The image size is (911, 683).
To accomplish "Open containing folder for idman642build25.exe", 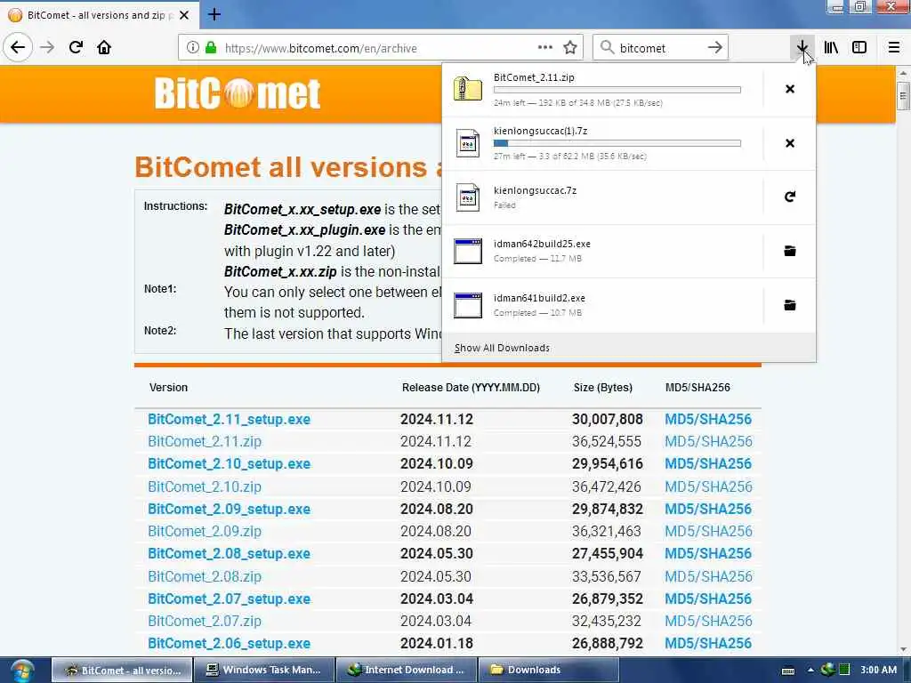I will (790, 251).
